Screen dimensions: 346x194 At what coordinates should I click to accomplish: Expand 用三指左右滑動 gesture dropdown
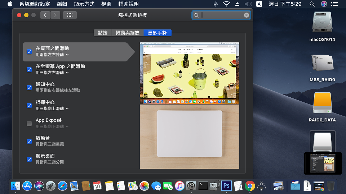(x=52, y=73)
